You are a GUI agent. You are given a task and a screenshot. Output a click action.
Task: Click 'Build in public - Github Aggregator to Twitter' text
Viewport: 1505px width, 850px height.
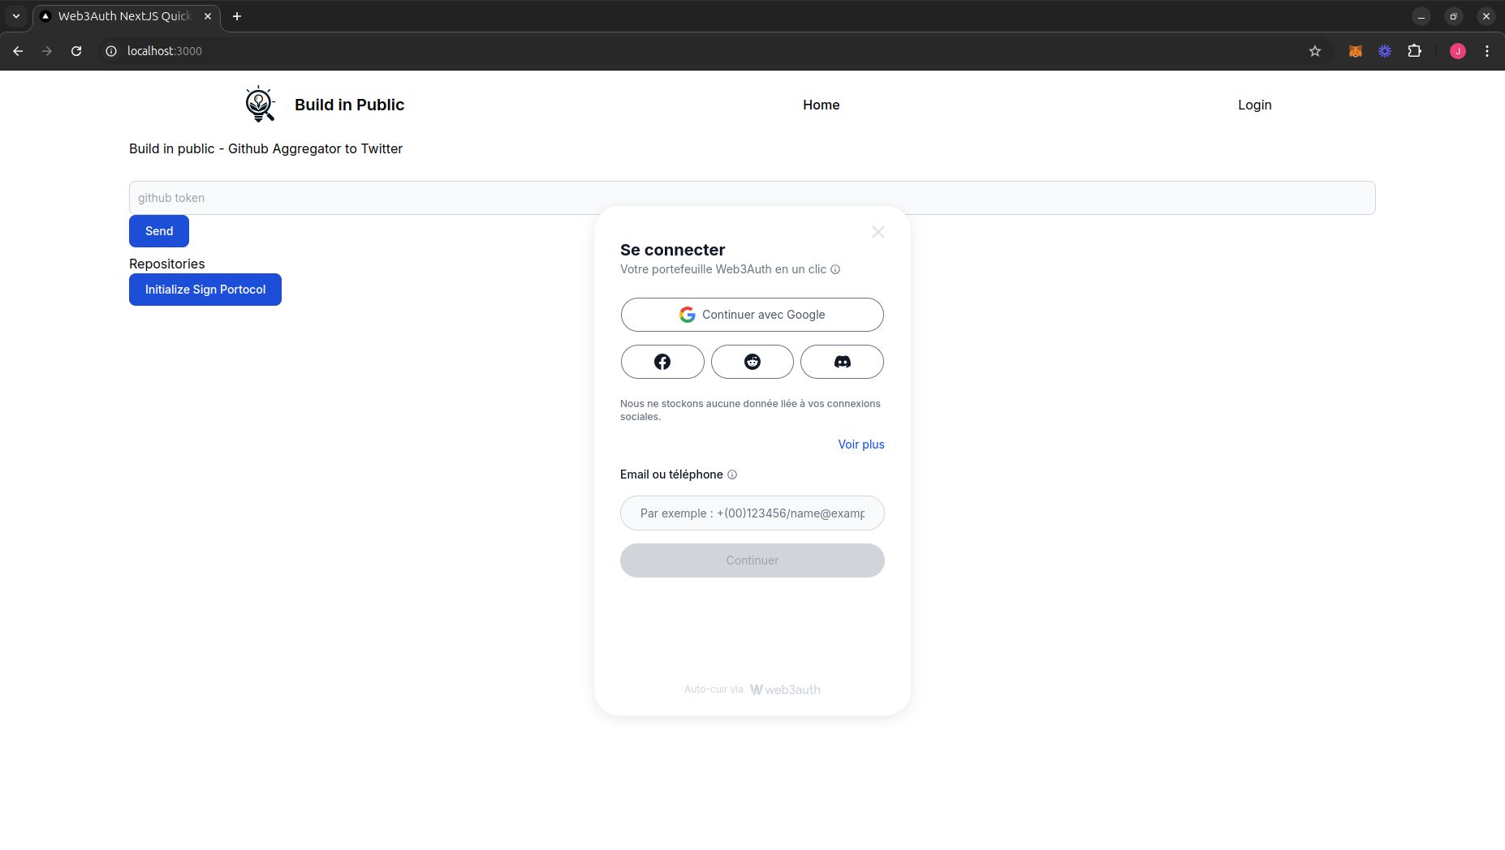(266, 149)
